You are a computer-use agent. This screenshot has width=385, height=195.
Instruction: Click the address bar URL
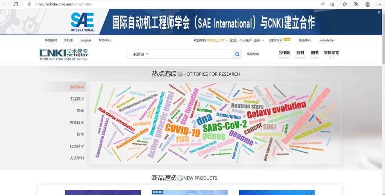coord(63,4)
